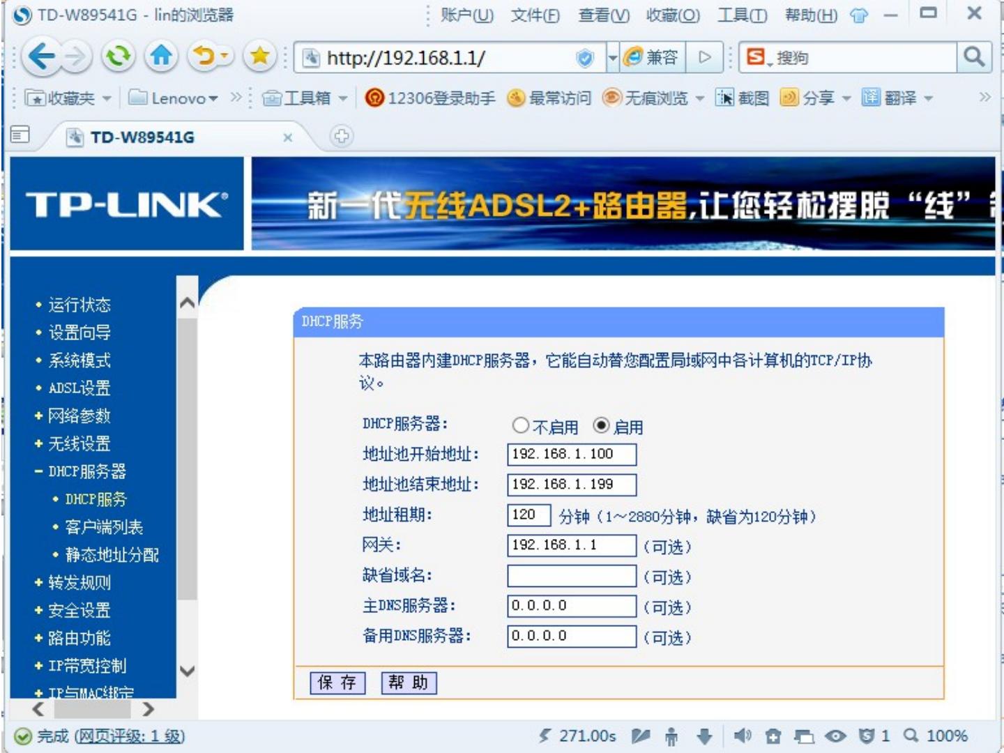Select the 不启用 DHCP radio button
The height and width of the screenshot is (753, 1004).
(x=520, y=425)
